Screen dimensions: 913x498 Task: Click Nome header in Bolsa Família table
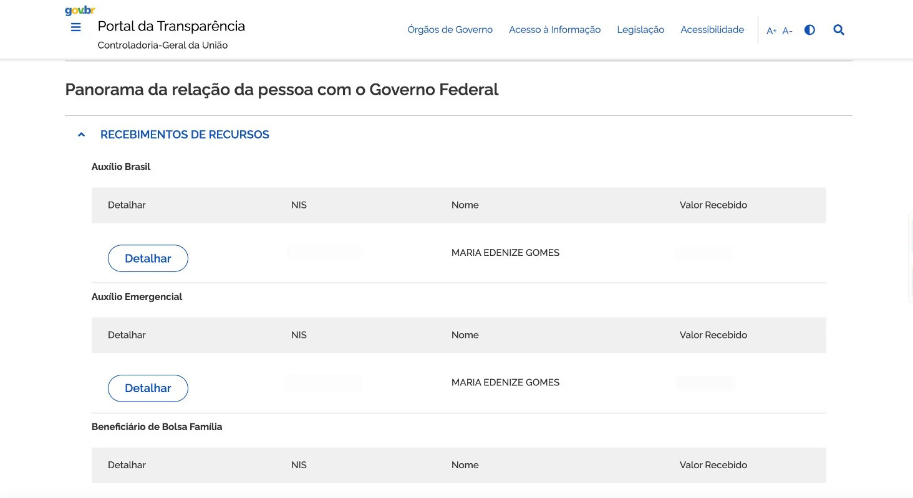pos(465,465)
